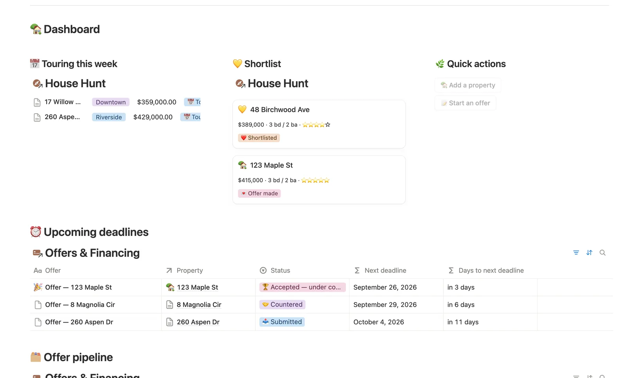
Task: Open the Countered status dropdown
Action: tap(282, 305)
